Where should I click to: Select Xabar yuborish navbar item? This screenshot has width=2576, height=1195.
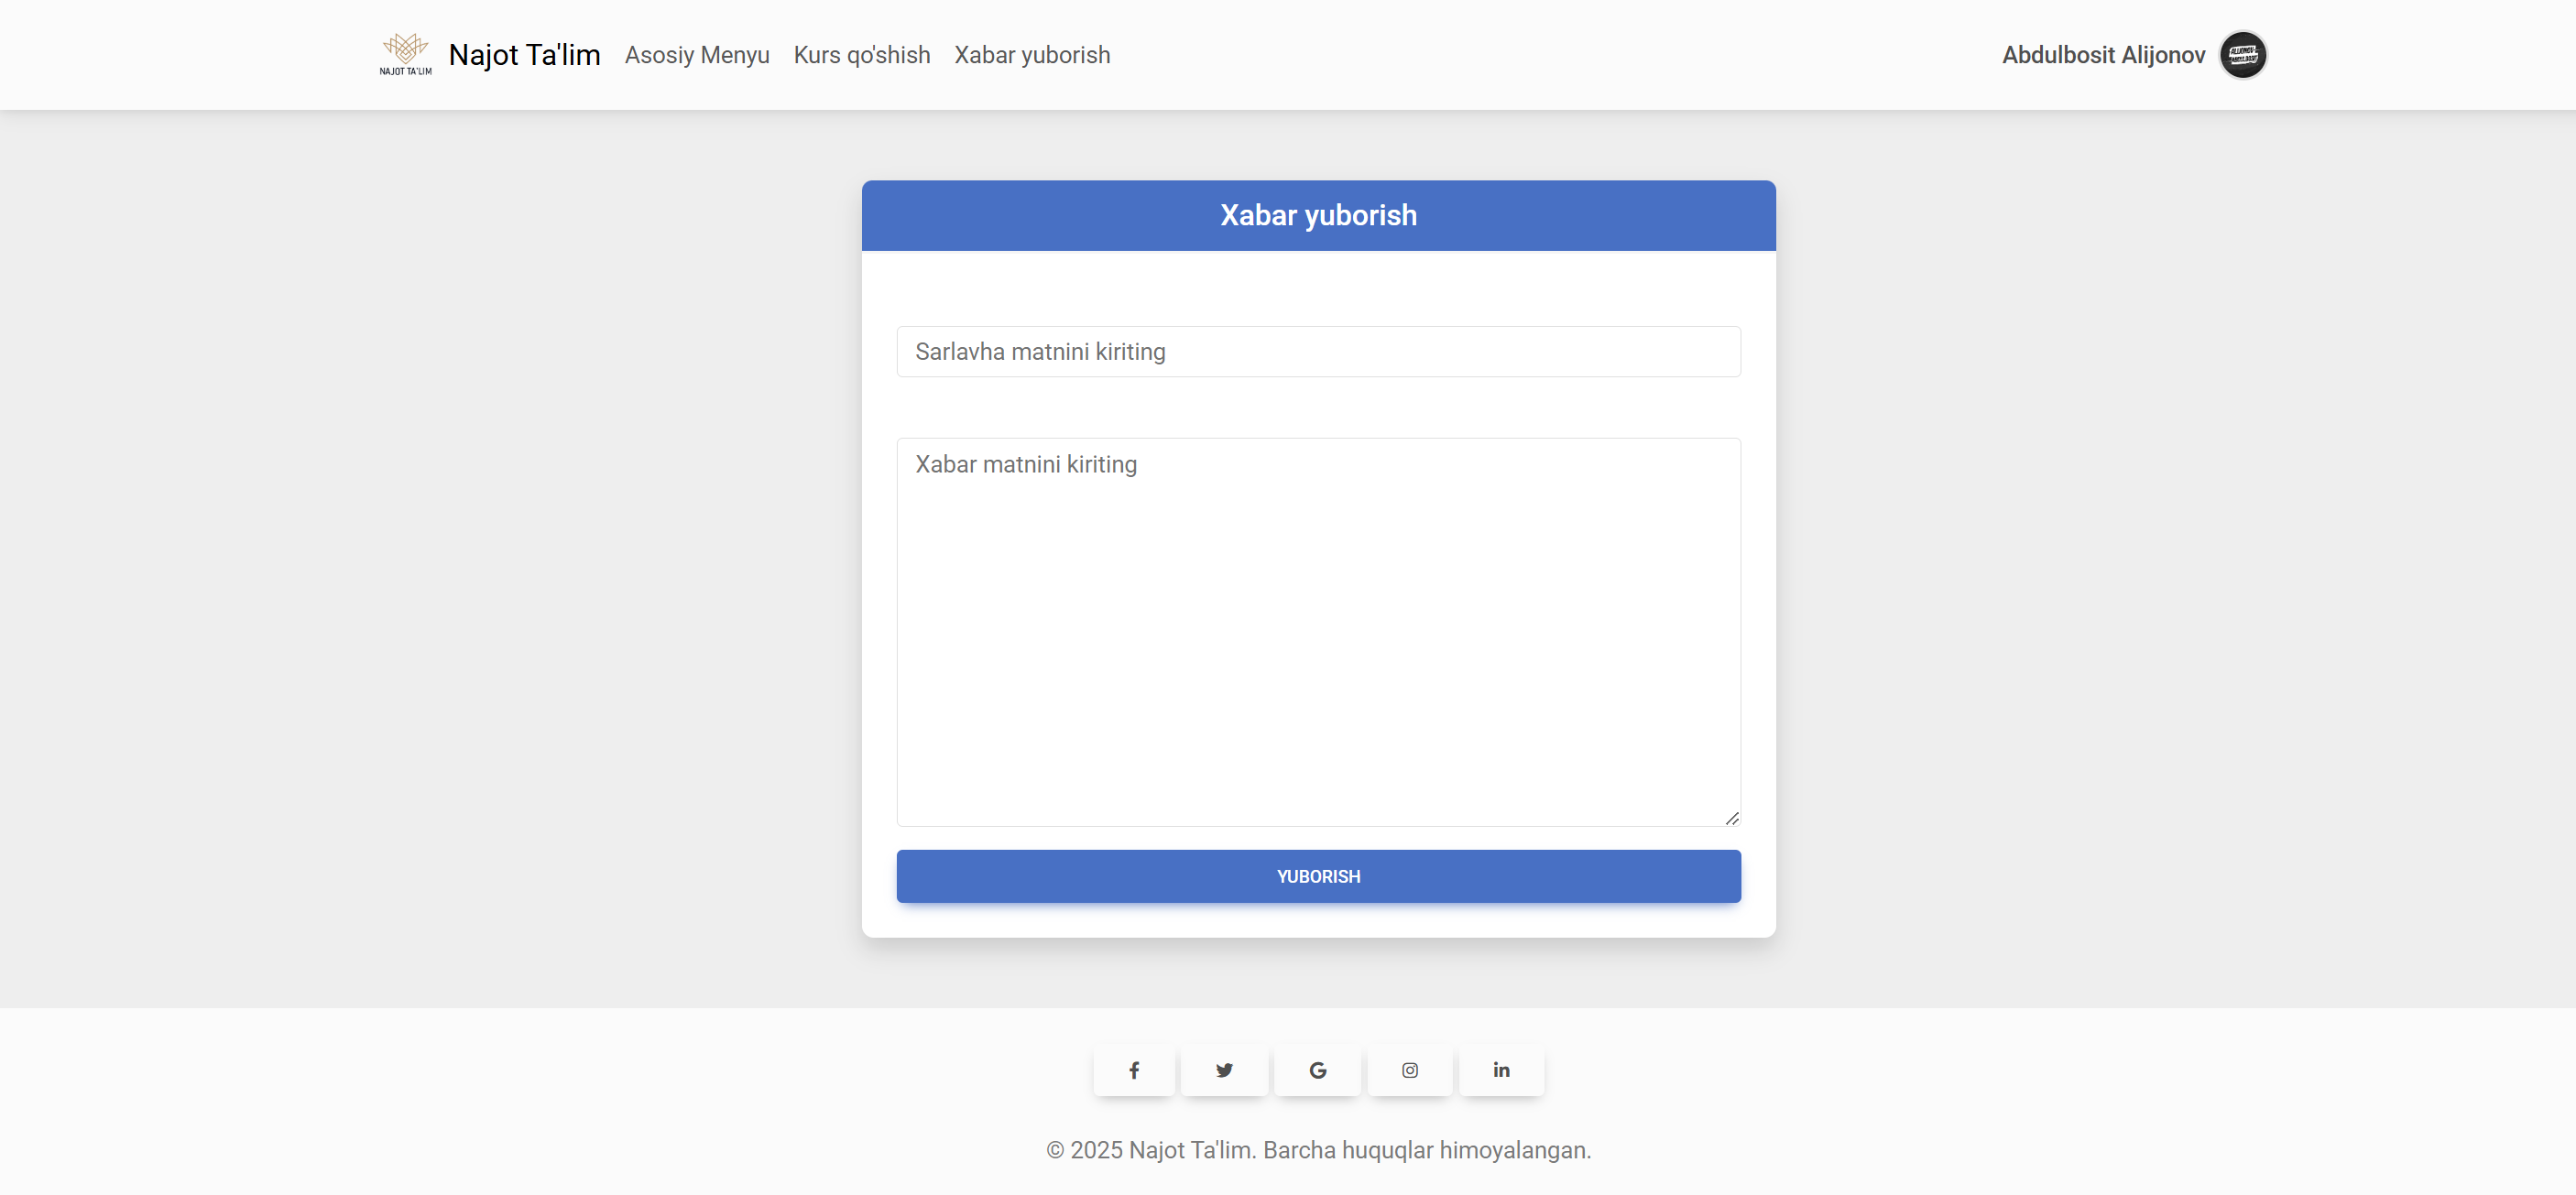pyautogui.click(x=1031, y=55)
